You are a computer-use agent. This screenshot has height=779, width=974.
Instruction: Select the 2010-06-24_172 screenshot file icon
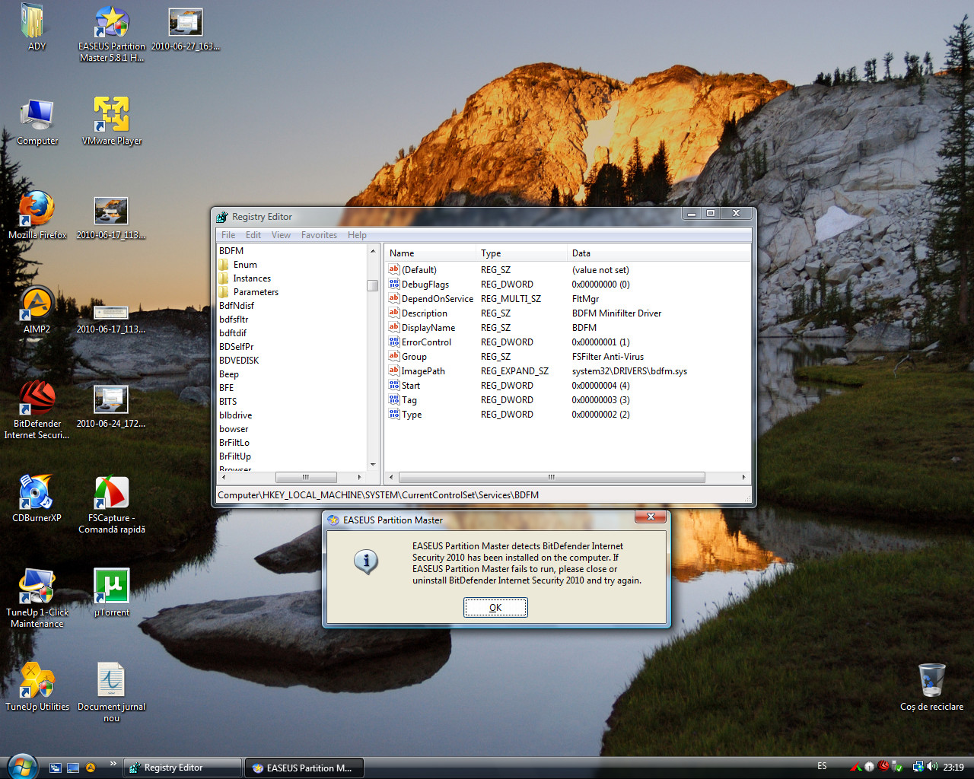click(x=111, y=406)
